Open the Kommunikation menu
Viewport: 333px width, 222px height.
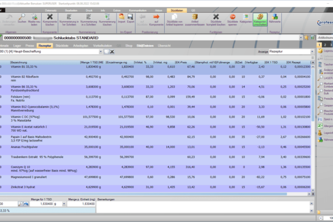138,11
